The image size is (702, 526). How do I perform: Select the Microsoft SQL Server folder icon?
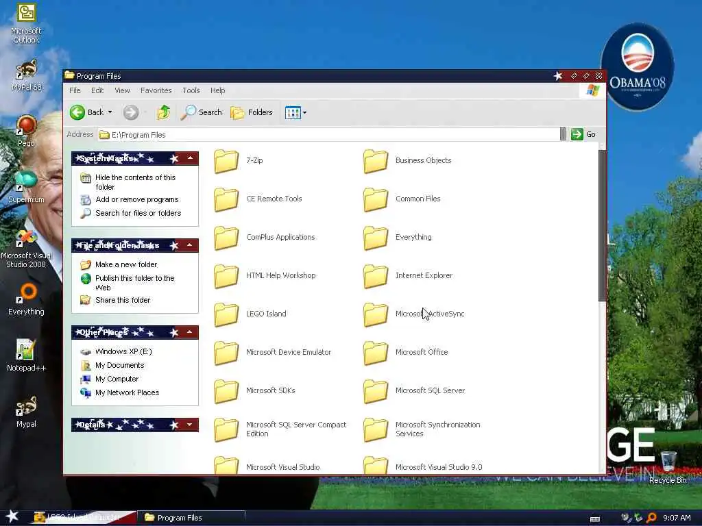click(376, 391)
